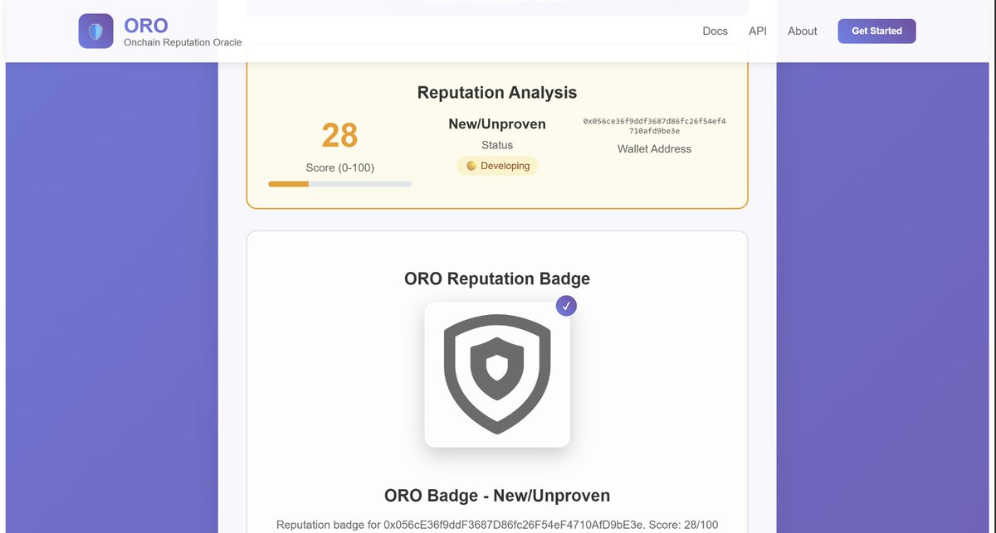Select the verification checkmark on the badge
Viewport: 996px width, 533px height.
[x=566, y=306]
